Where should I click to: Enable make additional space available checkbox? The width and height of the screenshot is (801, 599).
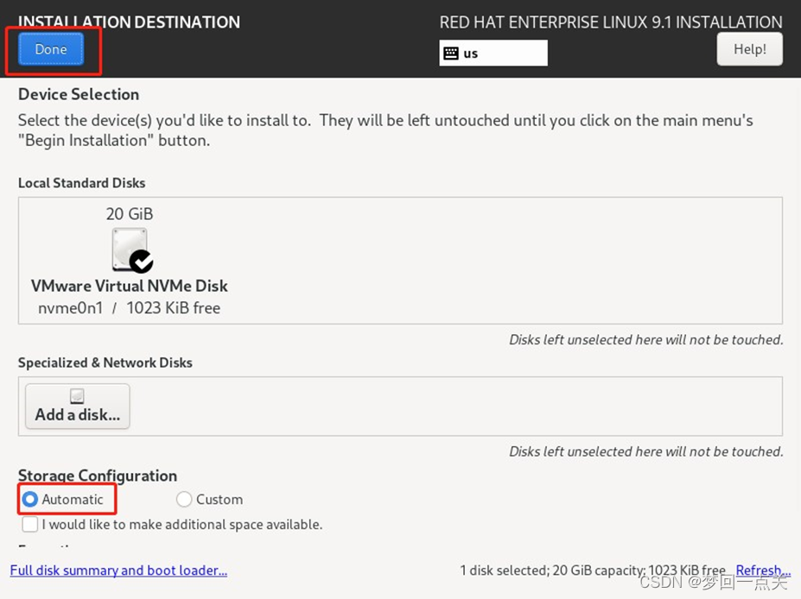pos(29,524)
